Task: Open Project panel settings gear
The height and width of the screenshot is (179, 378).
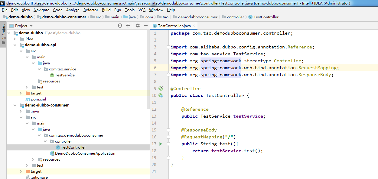Action: pos(138,26)
